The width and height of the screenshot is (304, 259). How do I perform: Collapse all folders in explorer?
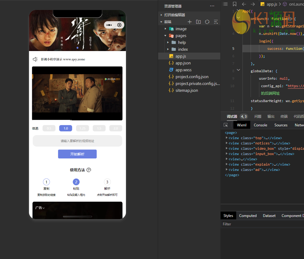click(x=216, y=22)
